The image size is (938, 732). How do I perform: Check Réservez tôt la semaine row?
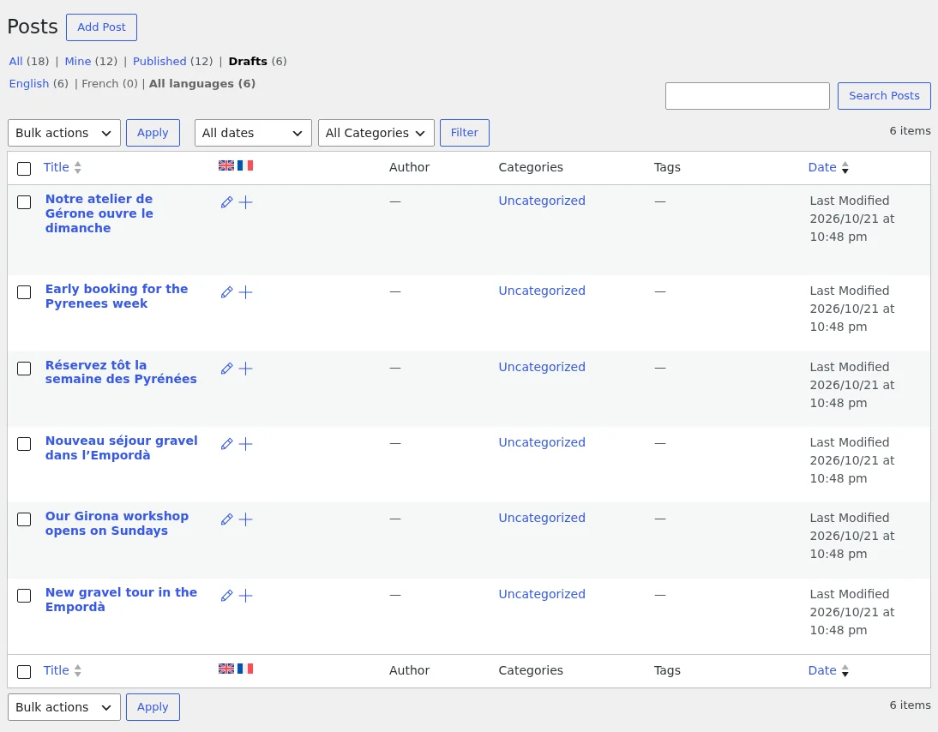[24, 369]
